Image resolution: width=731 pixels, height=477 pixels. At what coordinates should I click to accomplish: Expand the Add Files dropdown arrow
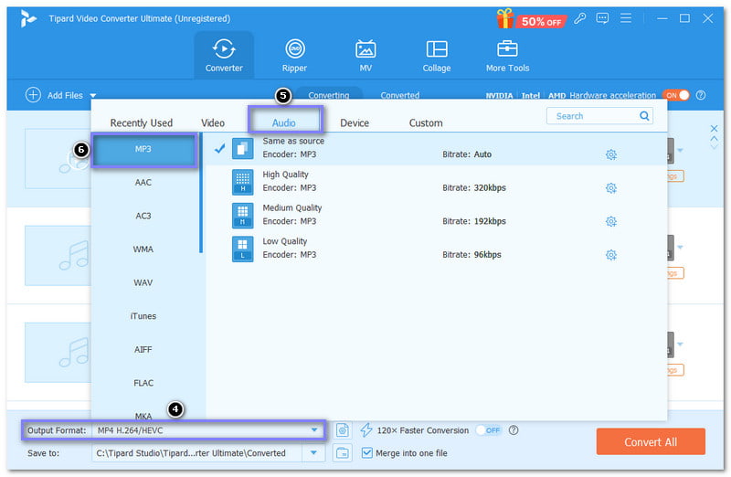tap(93, 96)
